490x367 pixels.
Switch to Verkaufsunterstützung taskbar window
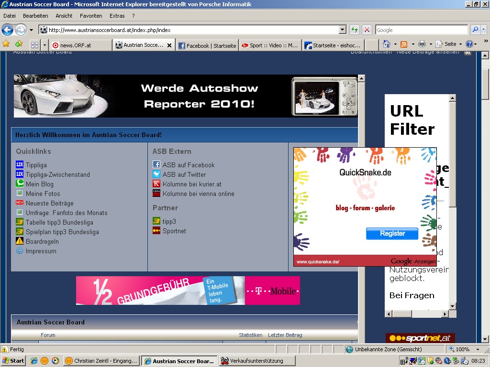point(257,361)
